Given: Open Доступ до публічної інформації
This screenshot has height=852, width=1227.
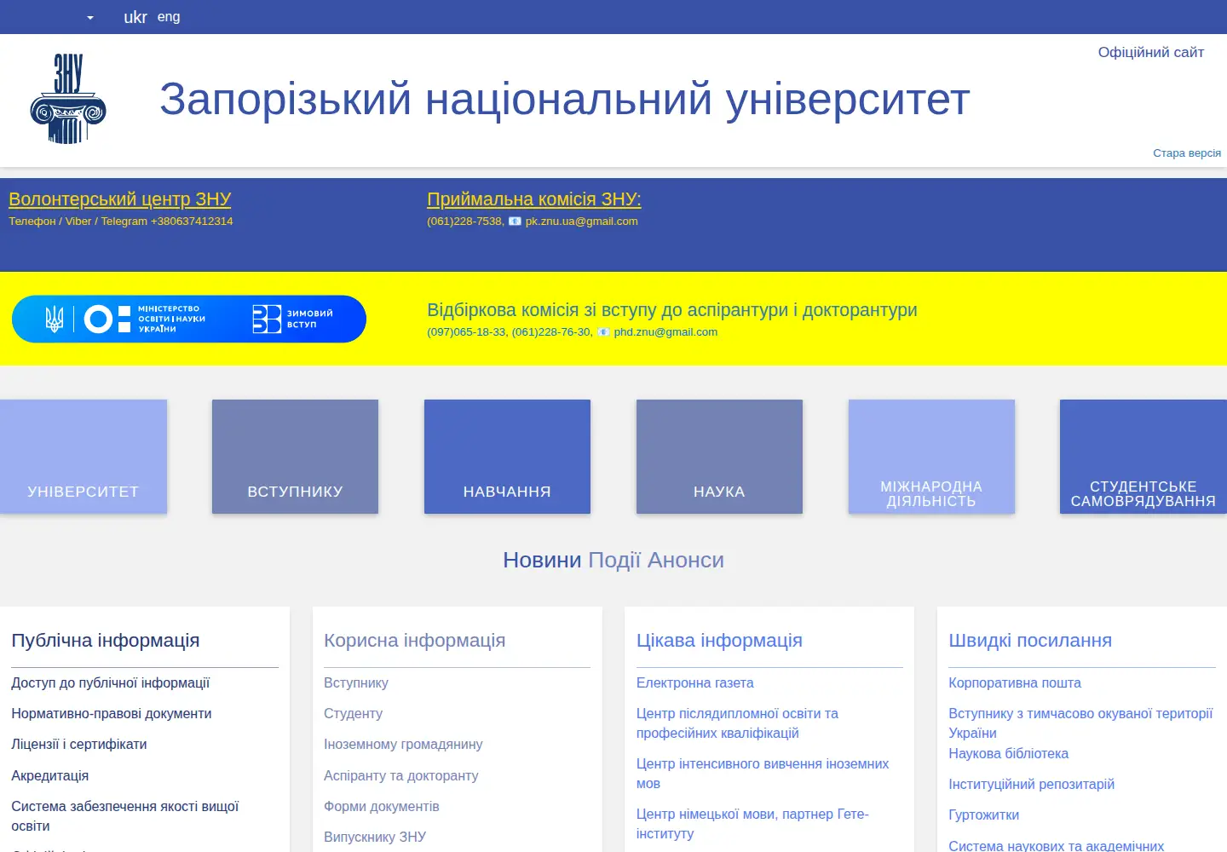Looking at the screenshot, I should click(110, 683).
